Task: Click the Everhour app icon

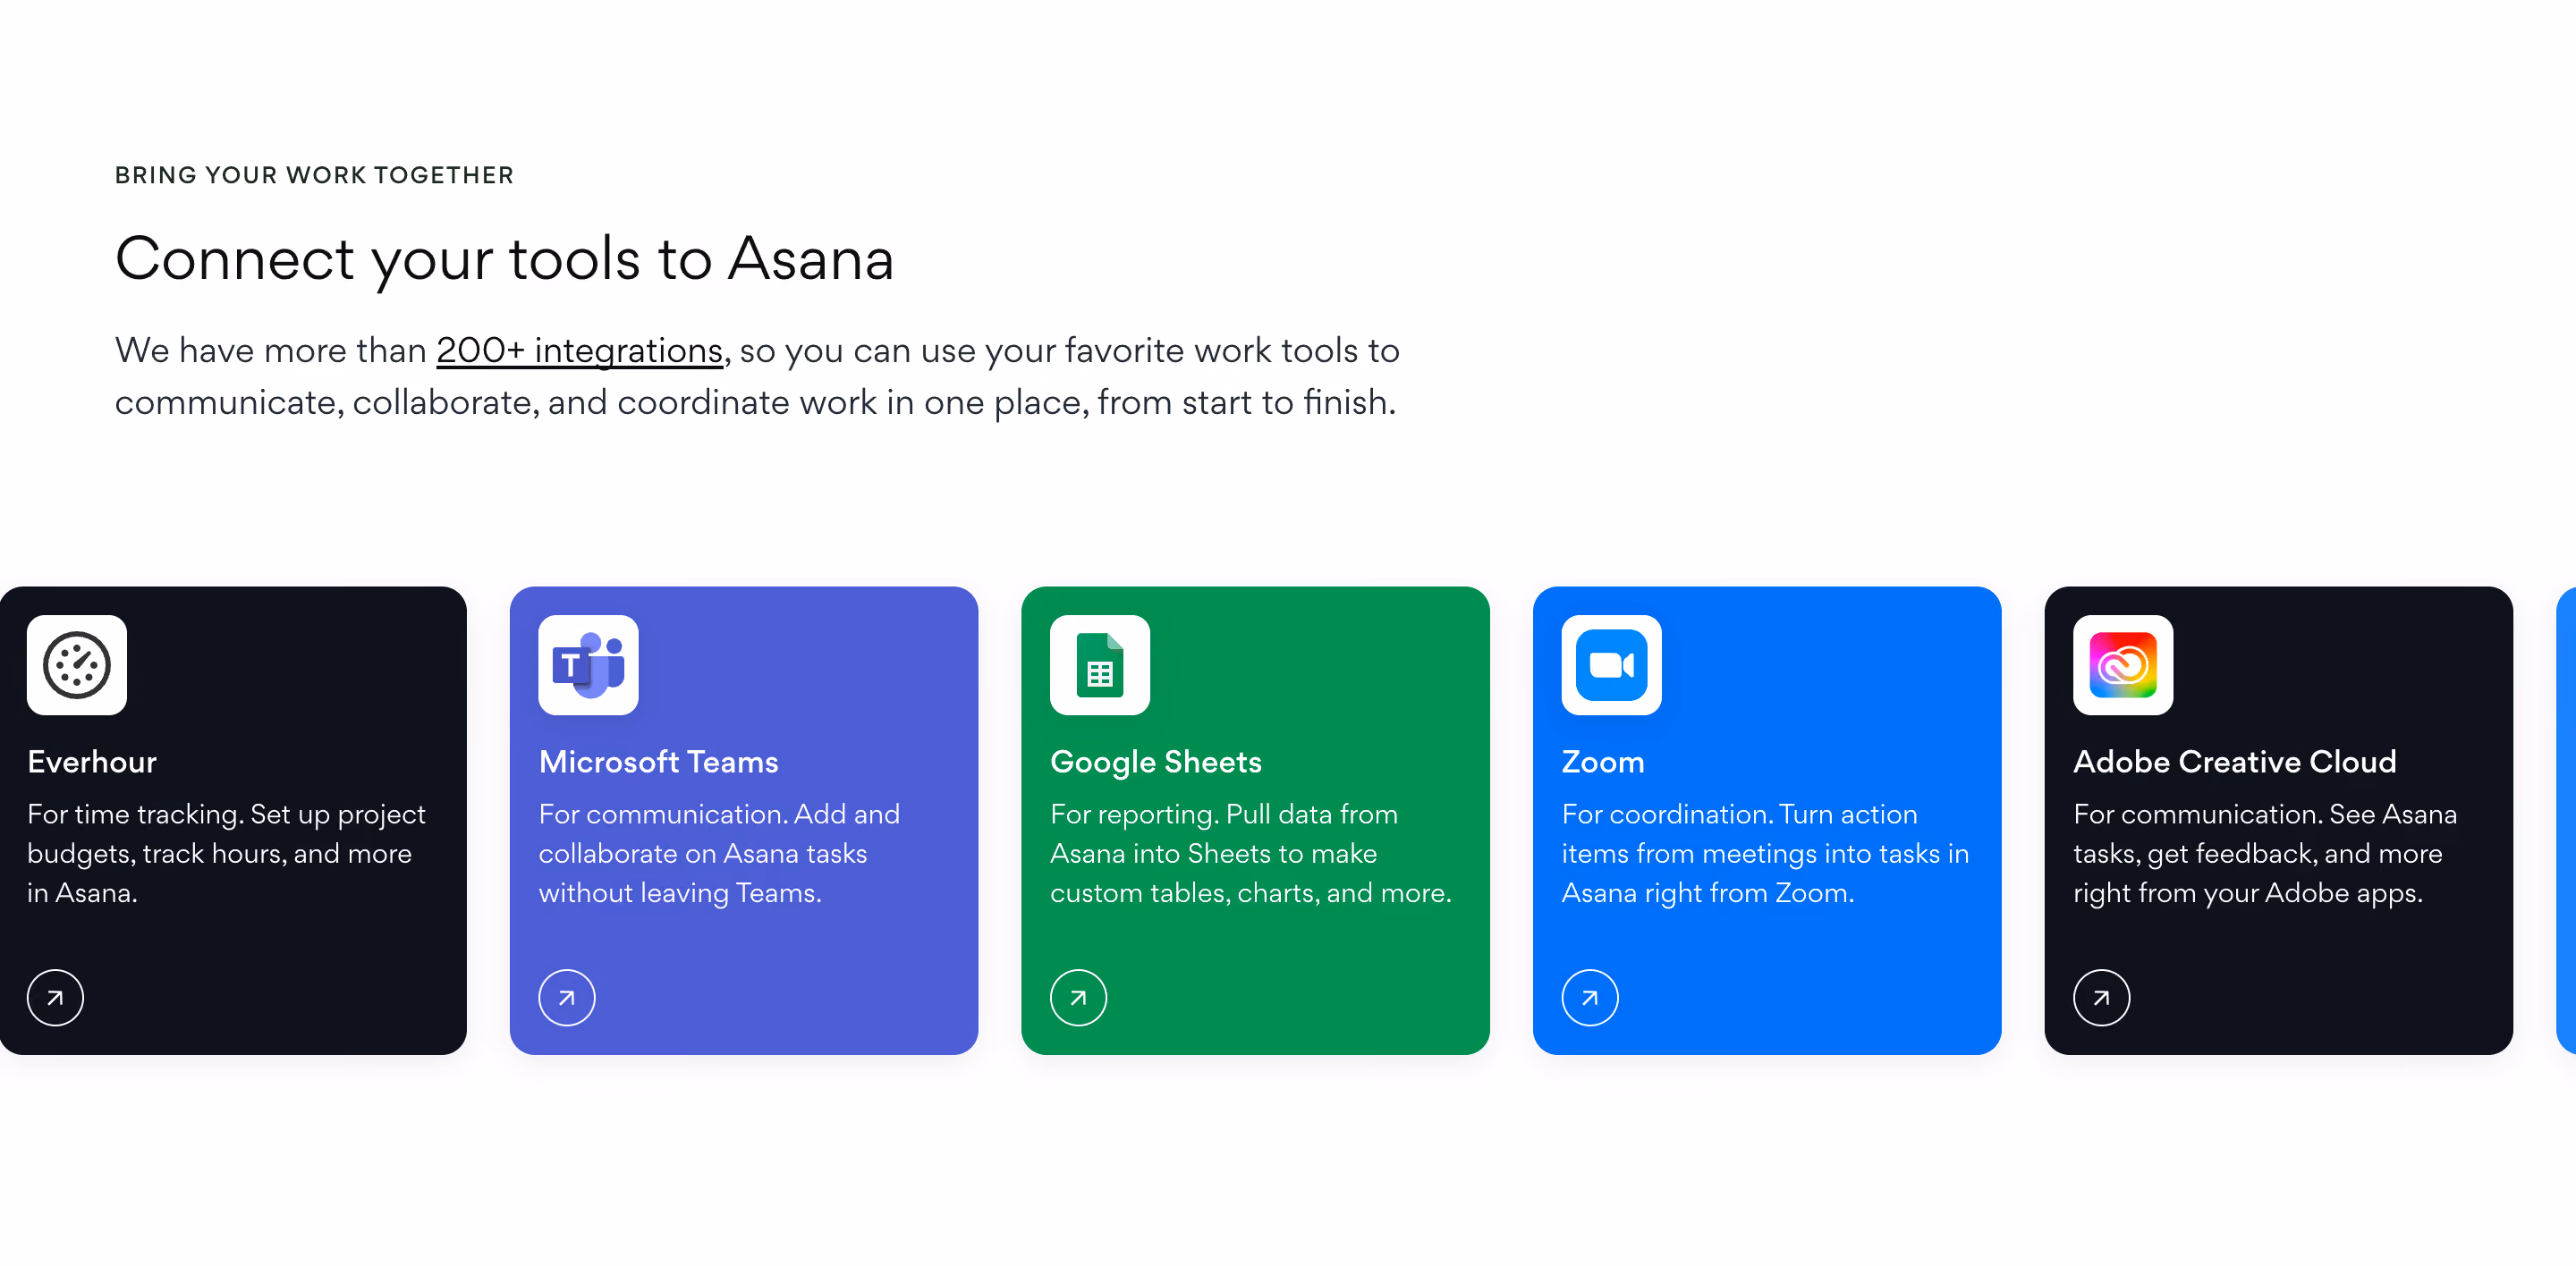Action: pyautogui.click(x=77, y=664)
